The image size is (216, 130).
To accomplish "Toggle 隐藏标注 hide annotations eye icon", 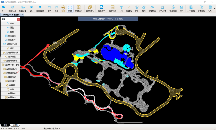I will click(152, 8).
